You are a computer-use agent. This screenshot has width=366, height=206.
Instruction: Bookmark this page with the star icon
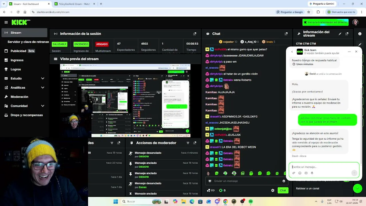[309, 12]
